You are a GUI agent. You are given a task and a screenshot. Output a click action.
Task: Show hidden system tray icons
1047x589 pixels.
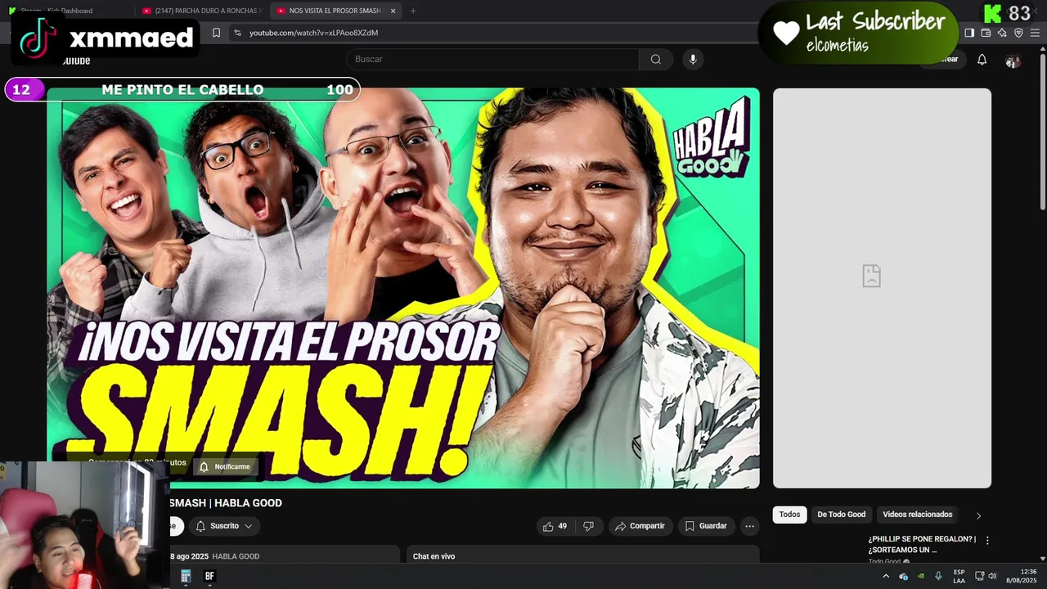pyautogui.click(x=885, y=576)
